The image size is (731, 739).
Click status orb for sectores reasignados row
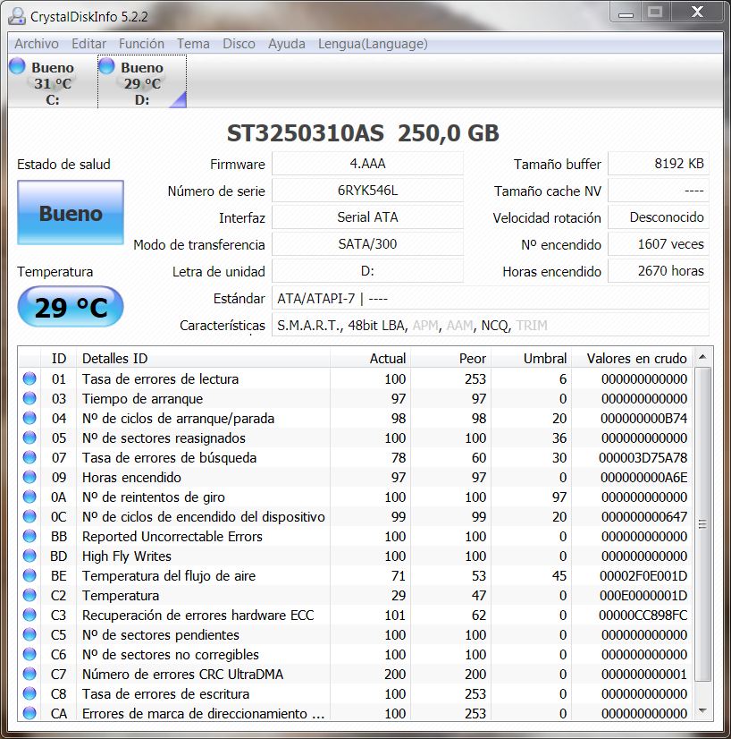click(x=29, y=437)
